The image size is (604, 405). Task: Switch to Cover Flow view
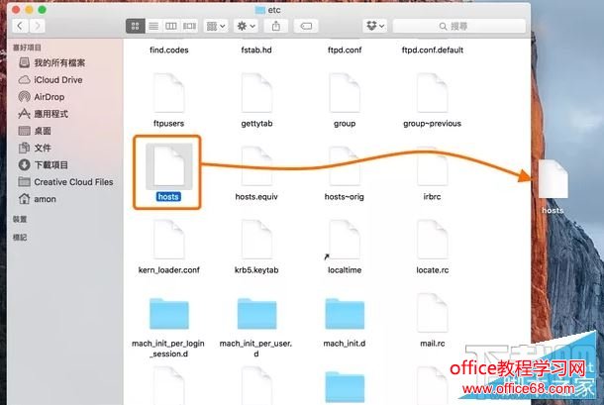pos(189,26)
